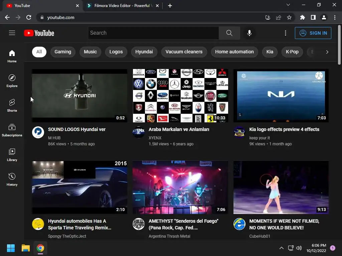Open the YouTube hamburger guide menu
342x256 pixels.
point(12,33)
